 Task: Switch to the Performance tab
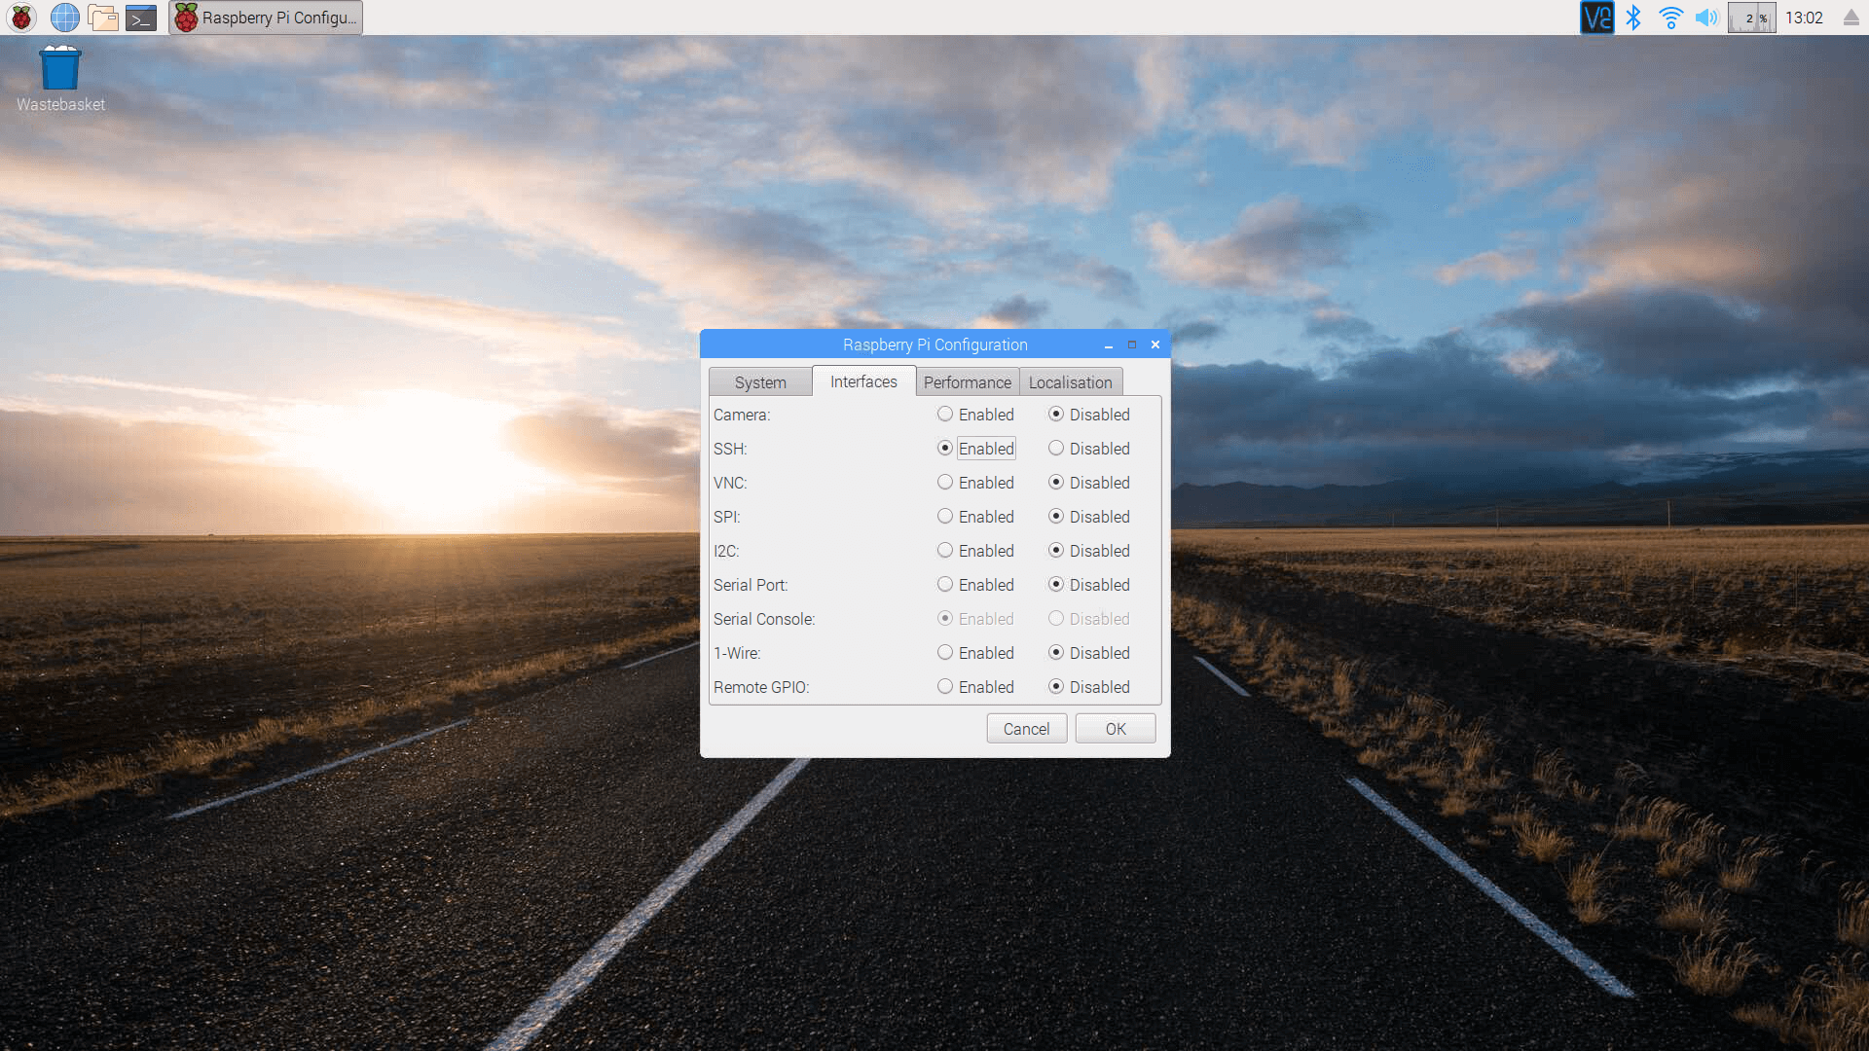point(967,382)
